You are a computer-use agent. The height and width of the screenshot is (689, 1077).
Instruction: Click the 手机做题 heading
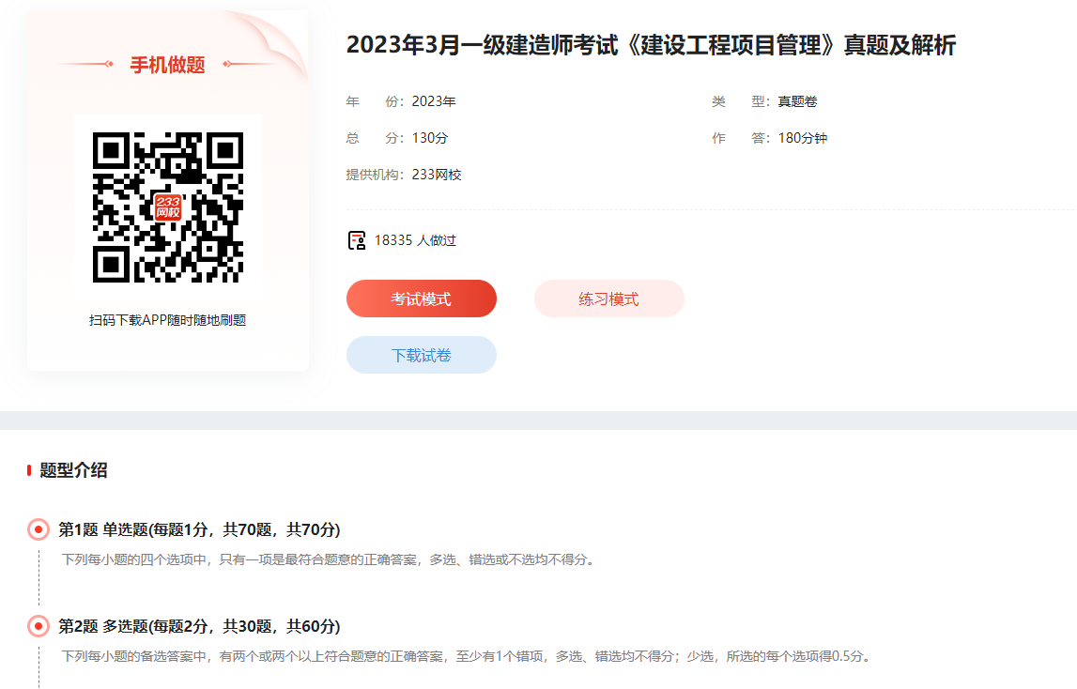tap(167, 65)
